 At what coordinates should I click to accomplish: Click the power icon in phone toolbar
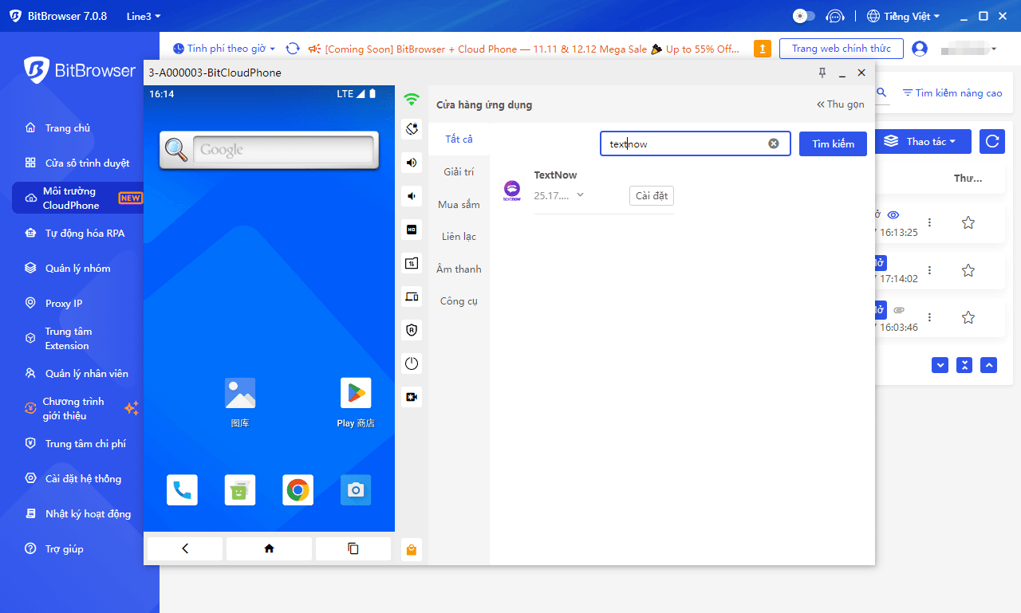(x=412, y=363)
